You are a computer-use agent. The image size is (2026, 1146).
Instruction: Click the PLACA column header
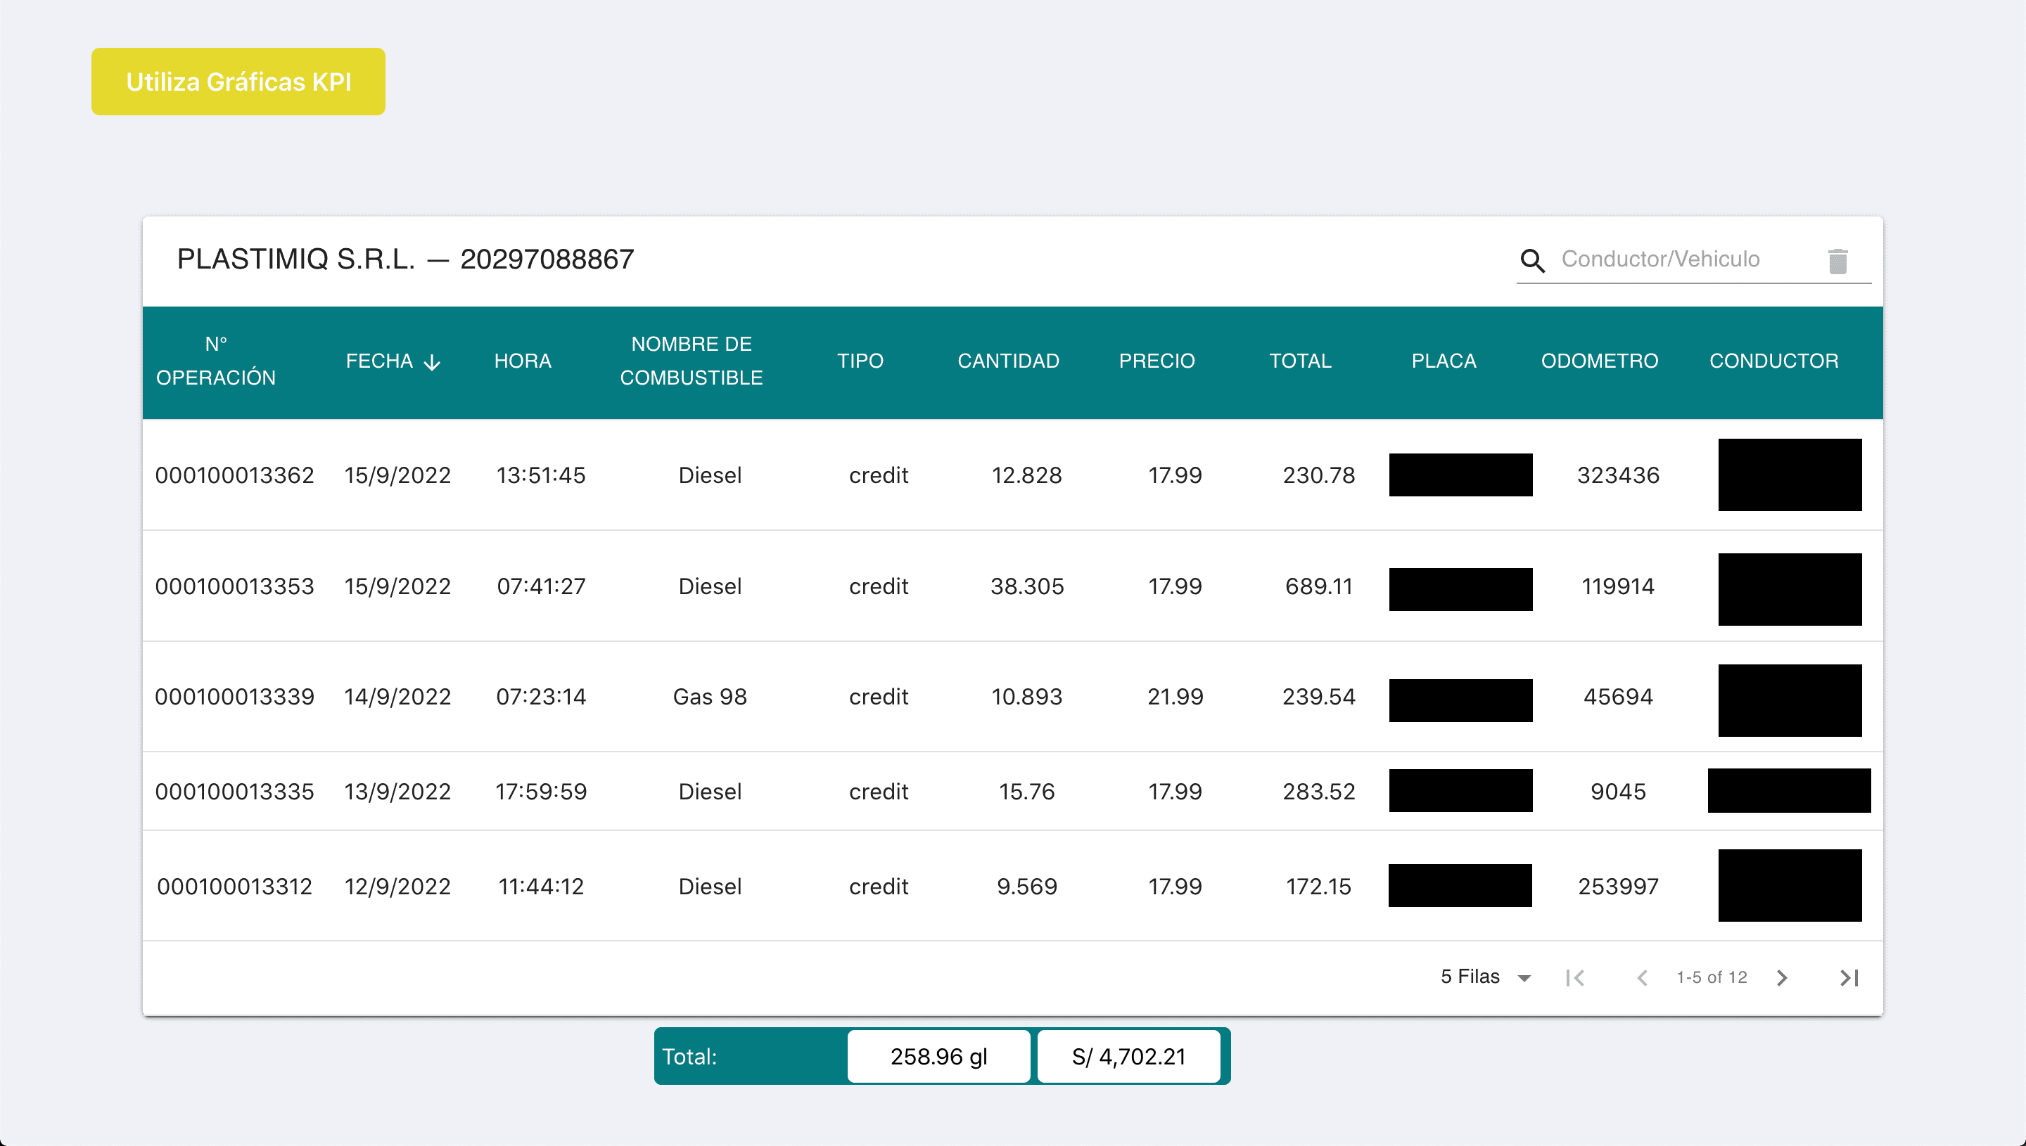1444,361
